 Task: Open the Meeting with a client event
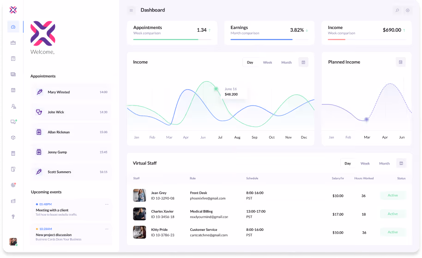tap(71, 210)
